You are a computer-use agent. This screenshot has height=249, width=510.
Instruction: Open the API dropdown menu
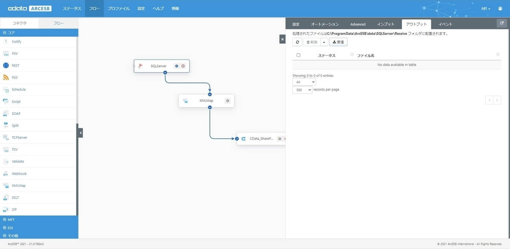(x=486, y=8)
